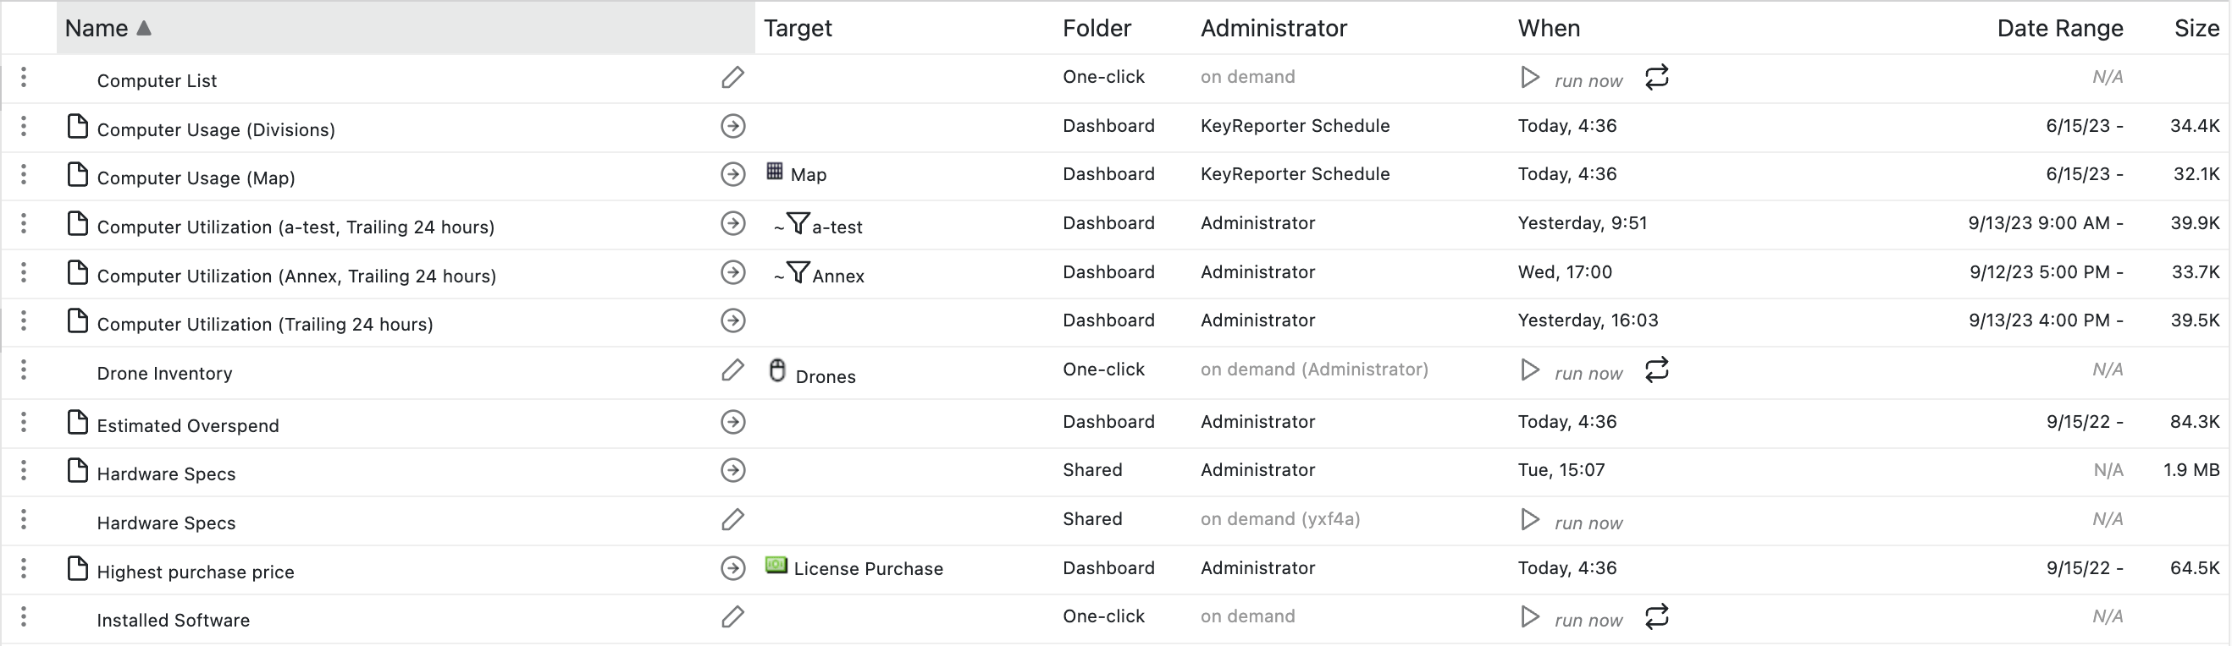Click the play icon for Installed Software

tap(1530, 616)
